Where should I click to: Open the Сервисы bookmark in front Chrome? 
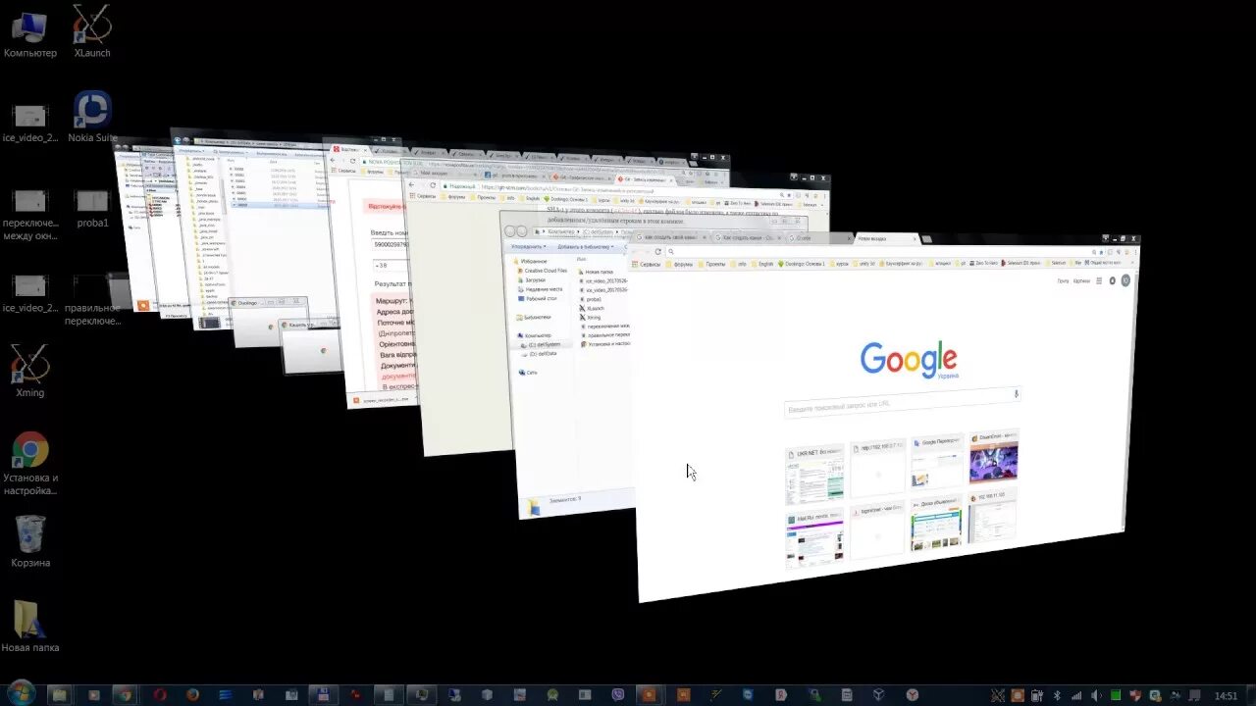coord(648,264)
